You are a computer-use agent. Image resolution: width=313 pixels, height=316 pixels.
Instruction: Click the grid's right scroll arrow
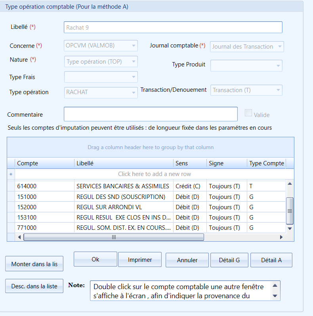coord(281,237)
